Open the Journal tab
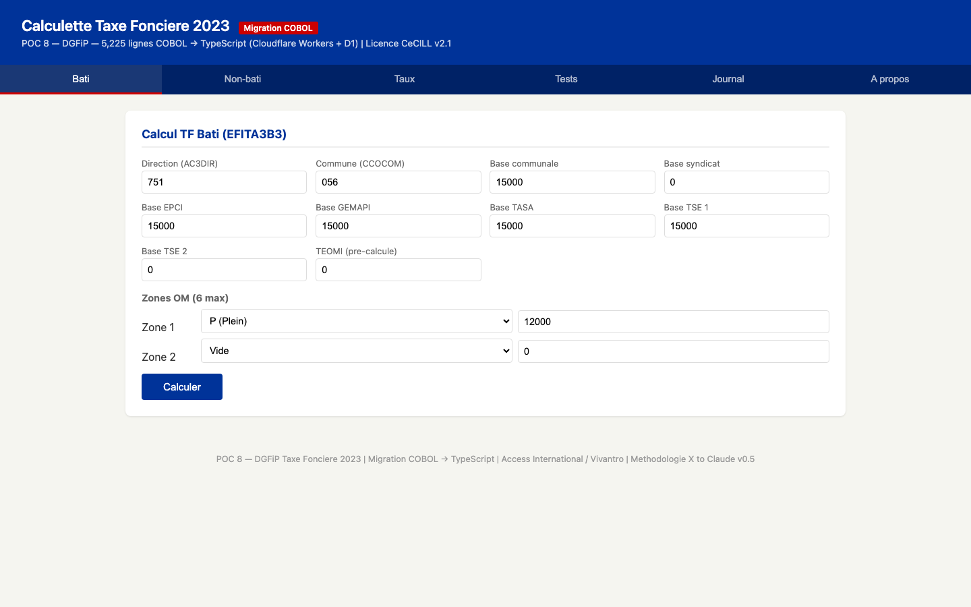Viewport: 971px width, 607px height. pos(728,79)
